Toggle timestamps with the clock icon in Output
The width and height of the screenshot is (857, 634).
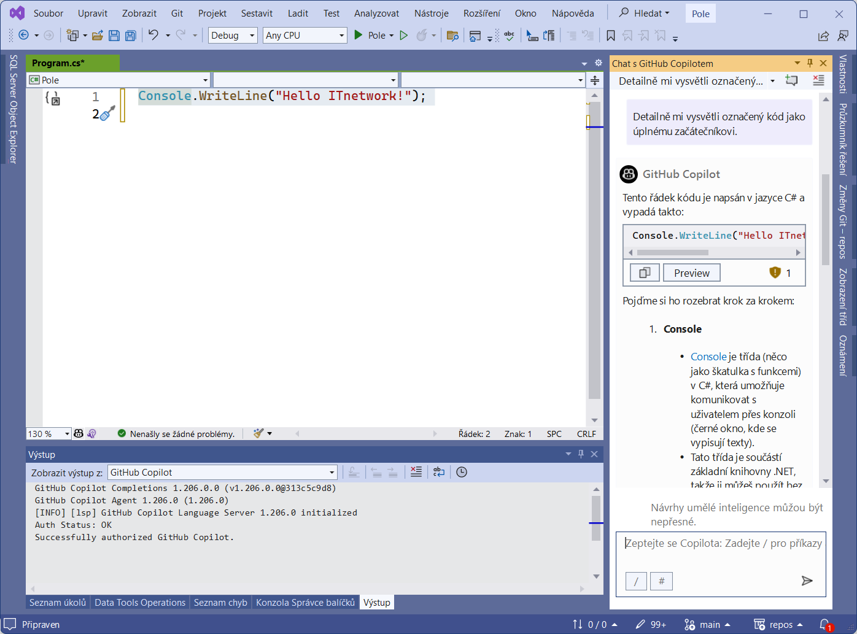462,472
